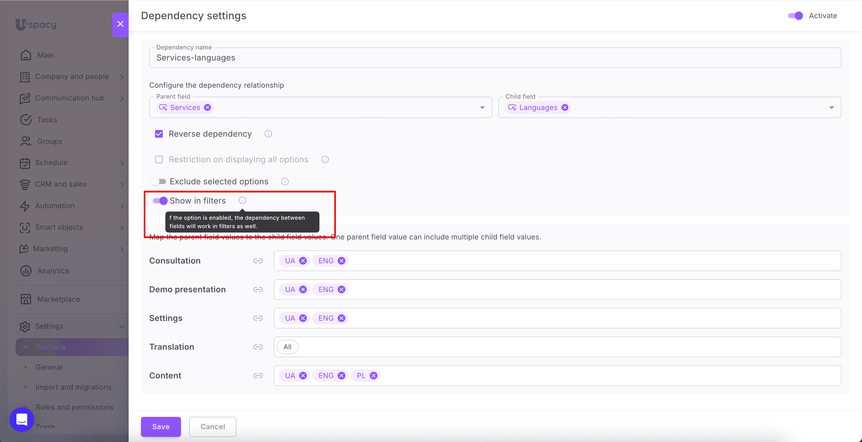Expand the Child field dropdown
The height and width of the screenshot is (442, 862).
coord(831,108)
